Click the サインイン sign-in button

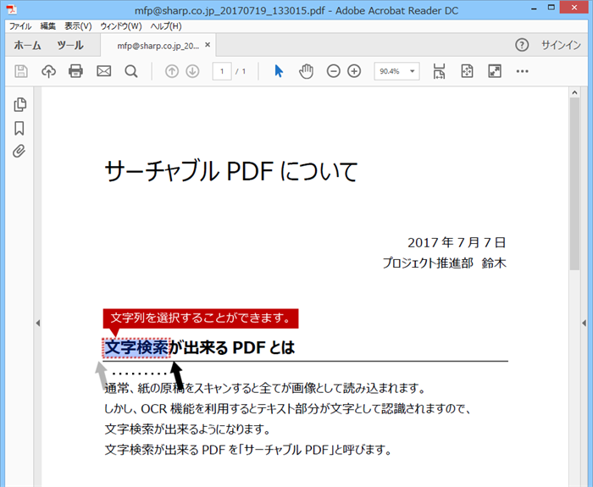pos(561,45)
